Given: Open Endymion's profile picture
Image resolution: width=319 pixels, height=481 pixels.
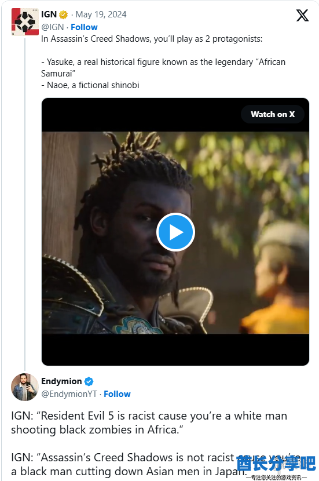Looking at the screenshot, I should click(x=25, y=387).
